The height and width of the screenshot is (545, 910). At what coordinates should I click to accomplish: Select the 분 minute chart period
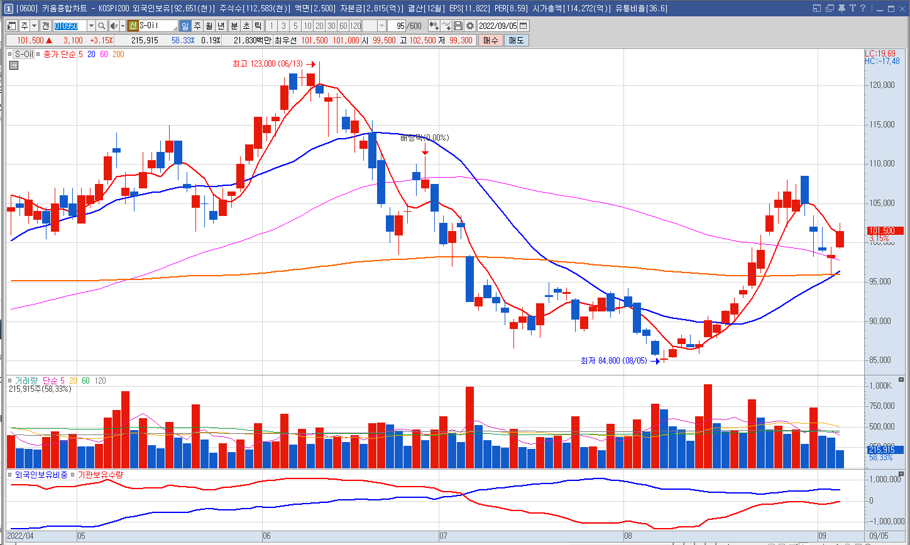pos(234,26)
